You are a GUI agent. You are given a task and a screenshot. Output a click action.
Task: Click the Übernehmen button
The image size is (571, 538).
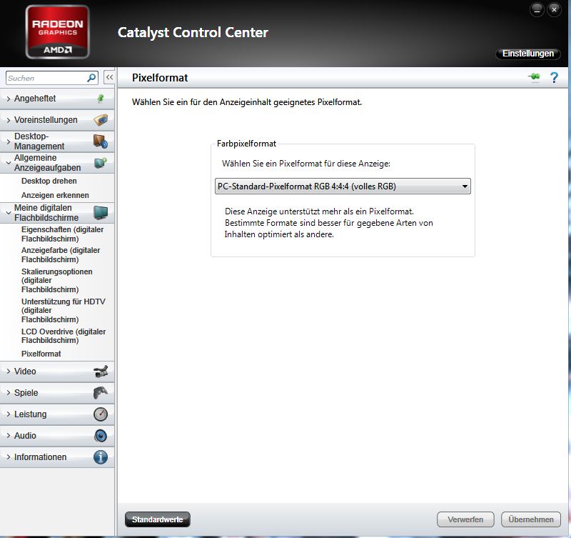point(531,519)
